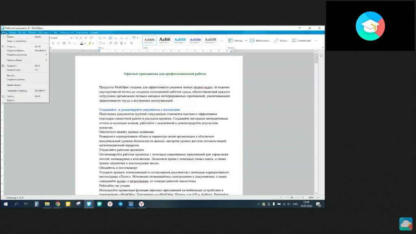The image size is (416, 234).
Task: Click the bulleted list icon
Action: [x=100, y=38]
